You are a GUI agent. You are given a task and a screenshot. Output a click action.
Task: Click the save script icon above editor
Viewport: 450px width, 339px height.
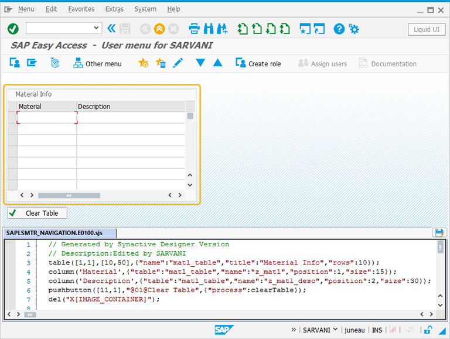[x=439, y=232]
